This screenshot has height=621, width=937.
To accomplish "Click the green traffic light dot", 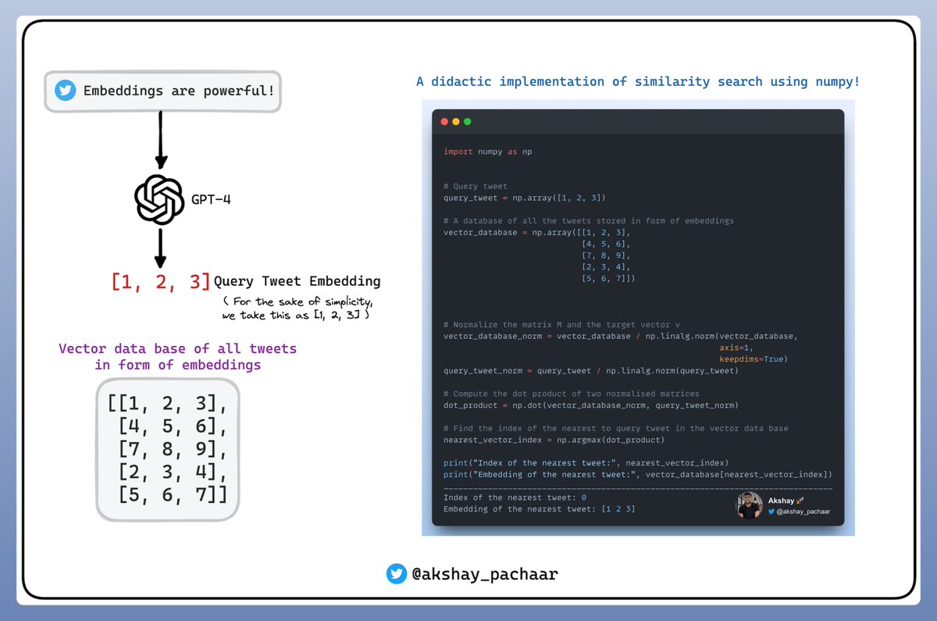I will pos(467,122).
